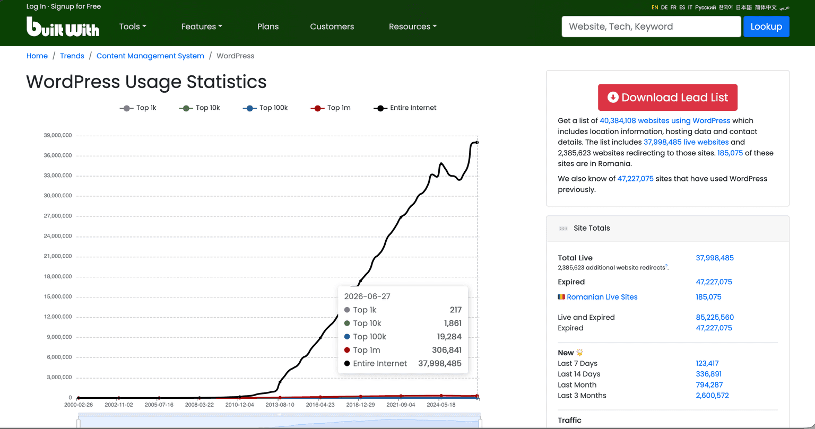Hide the Entire Internet legend series

(405, 108)
